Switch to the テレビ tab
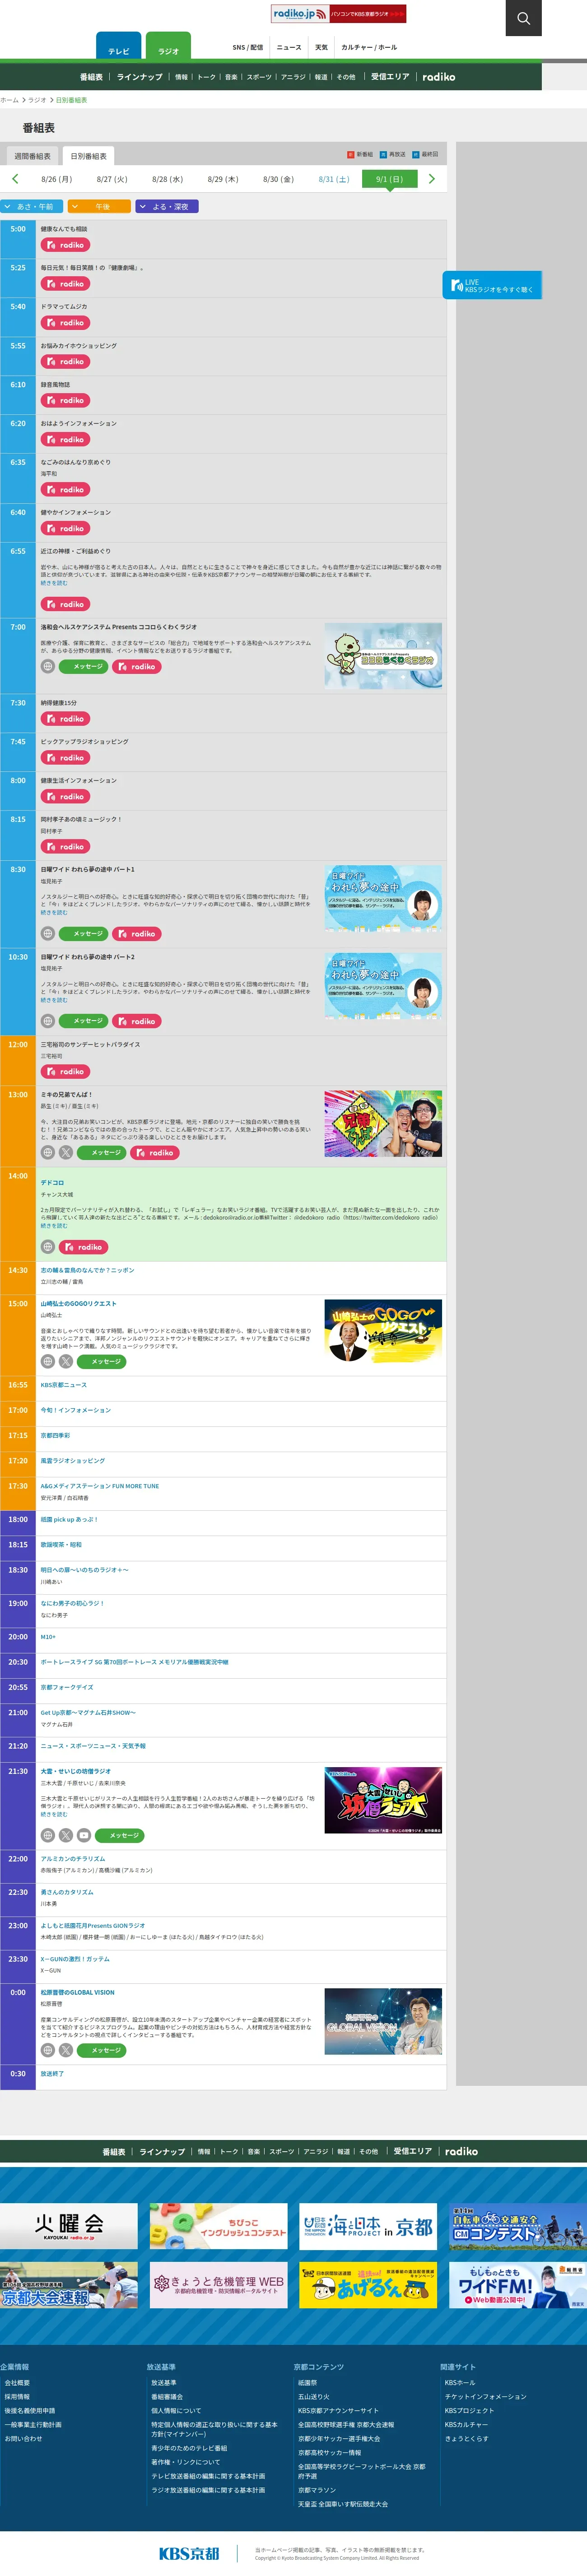This screenshot has width=587, height=2576. (x=119, y=47)
